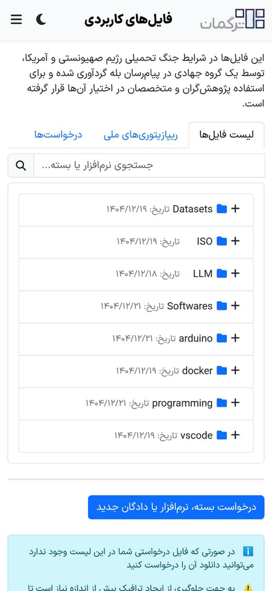Toggle dark mode with moon icon
Viewport: 272px width, 591px height.
point(41,20)
